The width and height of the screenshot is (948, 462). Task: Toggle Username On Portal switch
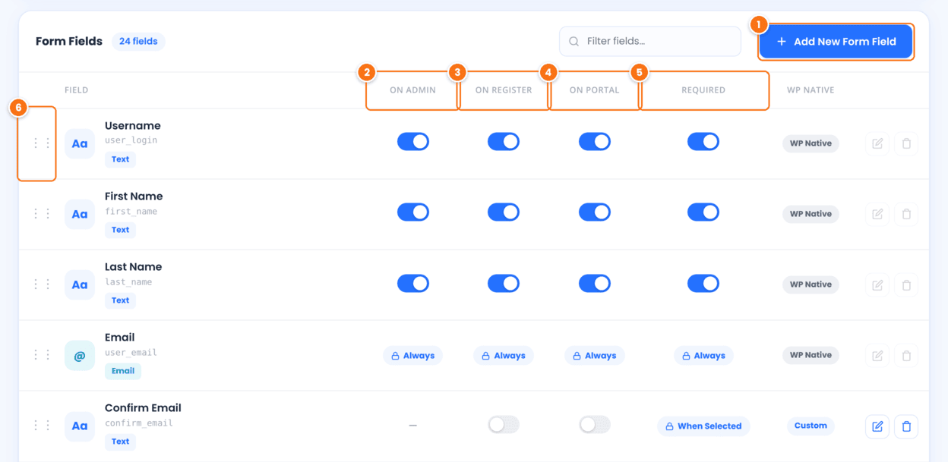pos(595,142)
